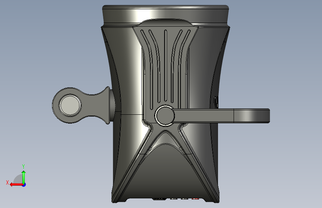Click the blue Z axis dot on triad
The image size is (322, 208).
(24, 185)
